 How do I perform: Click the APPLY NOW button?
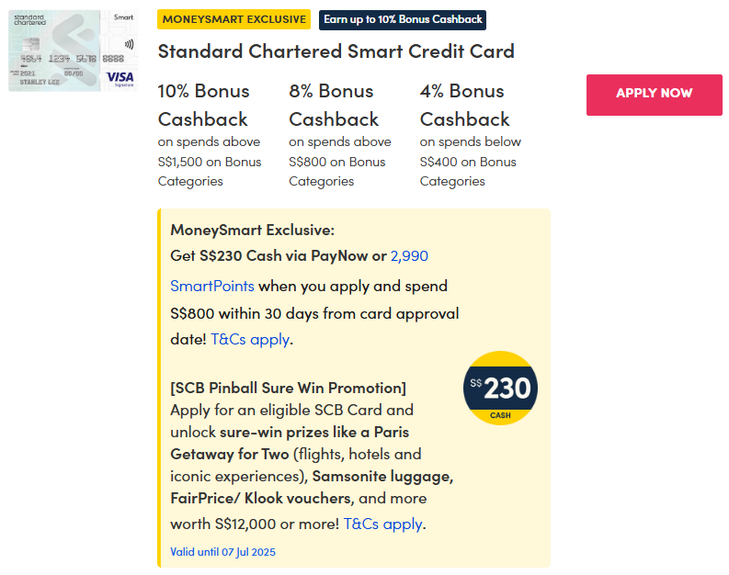point(654,94)
